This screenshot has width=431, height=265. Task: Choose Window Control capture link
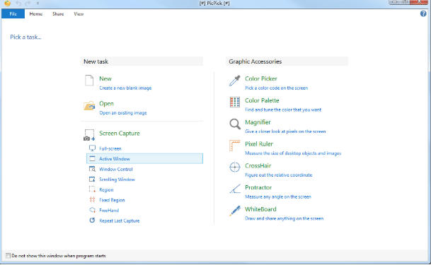pyautogui.click(x=116, y=169)
